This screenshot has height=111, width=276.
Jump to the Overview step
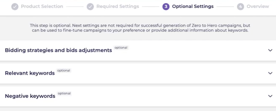(x=258, y=6)
